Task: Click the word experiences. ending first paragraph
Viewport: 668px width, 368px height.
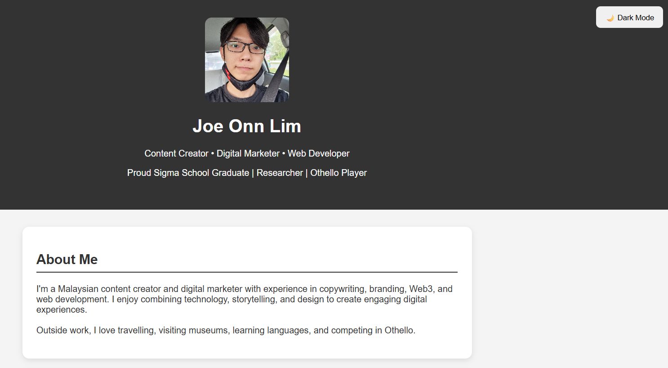Action: tap(62, 310)
